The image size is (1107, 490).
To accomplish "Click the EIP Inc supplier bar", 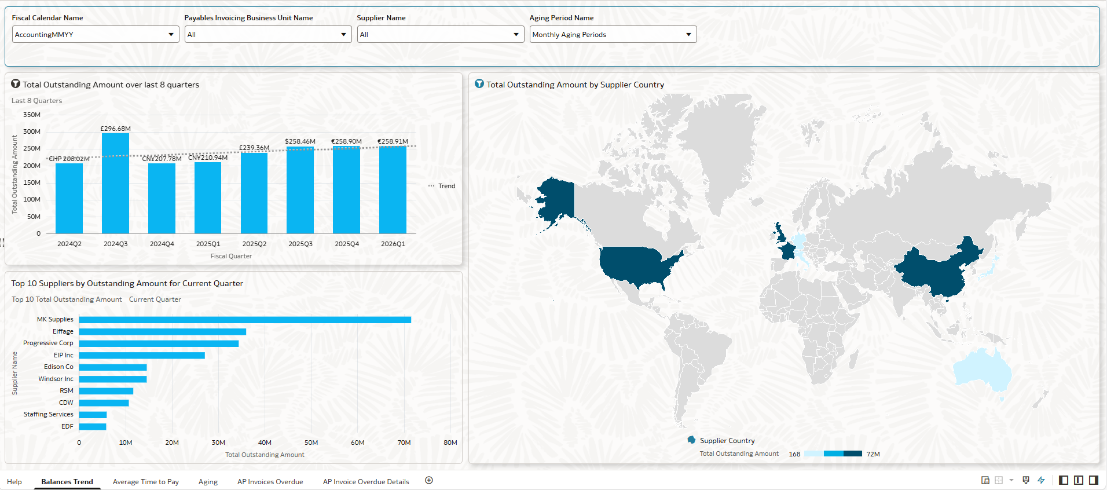I will point(142,356).
